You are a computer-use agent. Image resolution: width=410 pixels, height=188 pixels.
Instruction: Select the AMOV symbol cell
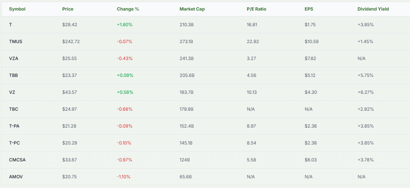click(16, 177)
